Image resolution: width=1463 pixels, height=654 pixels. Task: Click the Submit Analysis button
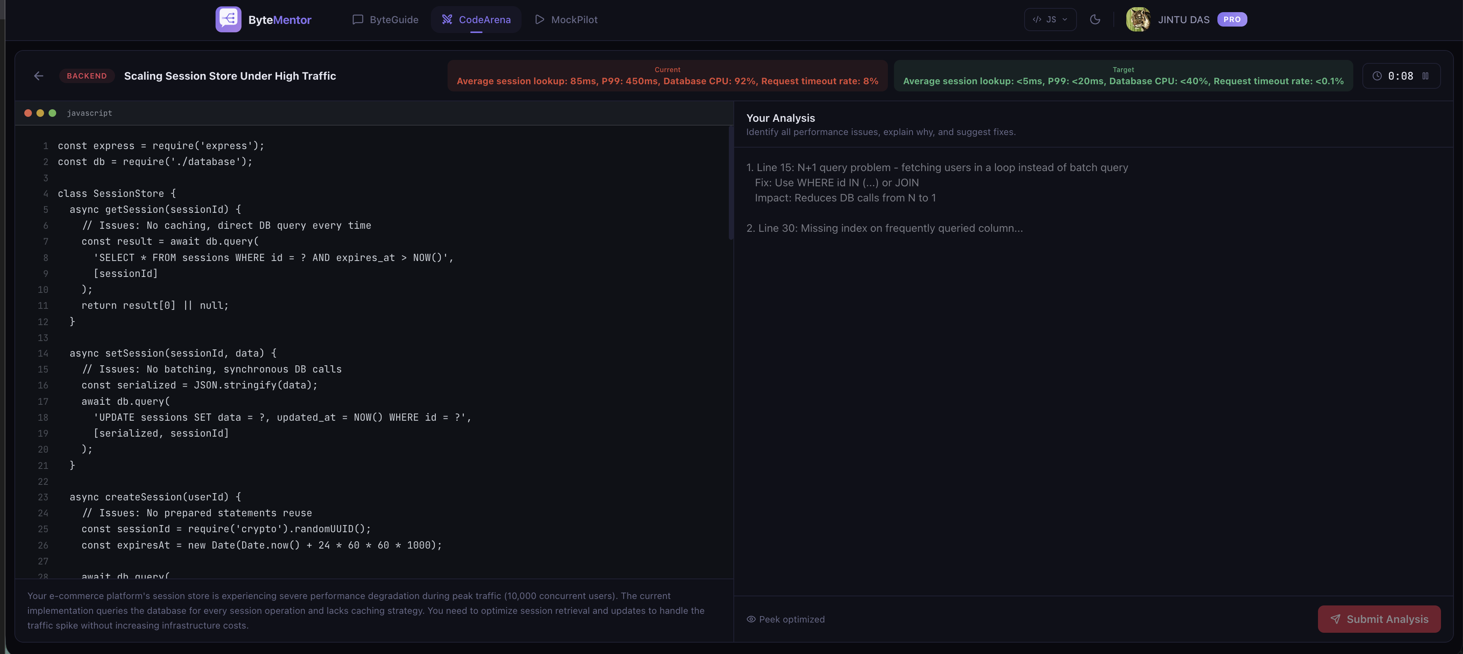coord(1379,619)
